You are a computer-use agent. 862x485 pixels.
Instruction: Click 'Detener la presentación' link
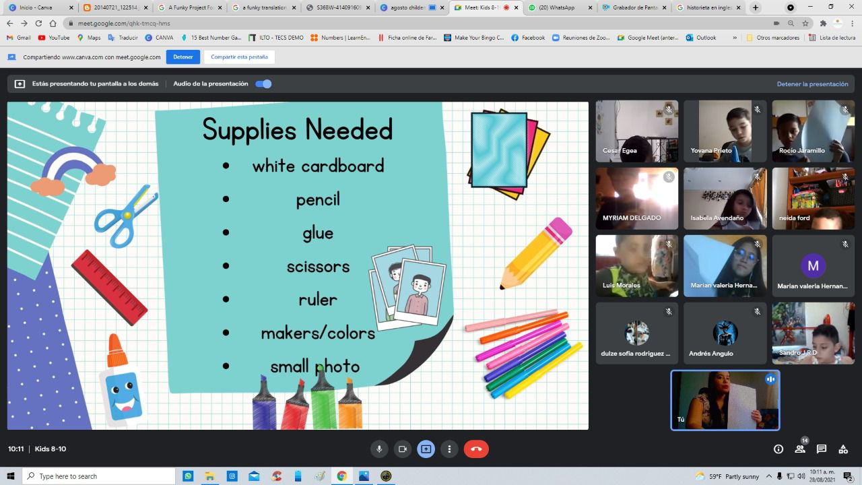812,84
